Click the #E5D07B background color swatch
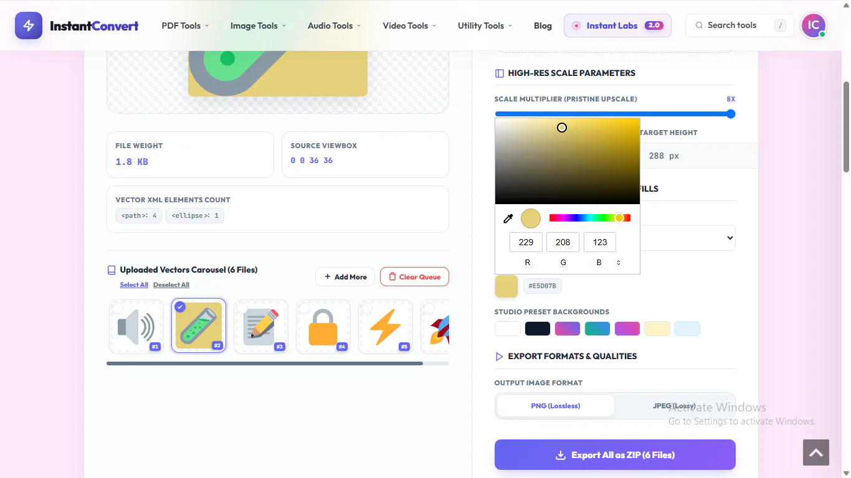 [506, 286]
